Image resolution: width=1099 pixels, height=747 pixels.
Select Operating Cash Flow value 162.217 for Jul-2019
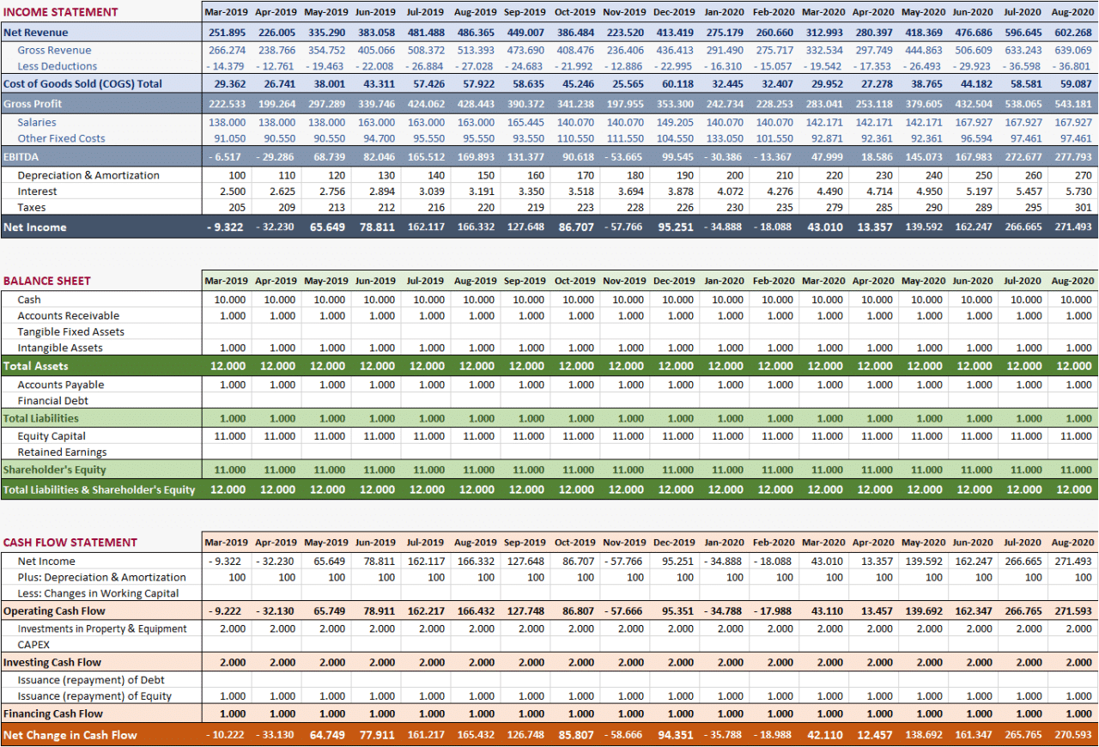(427, 611)
